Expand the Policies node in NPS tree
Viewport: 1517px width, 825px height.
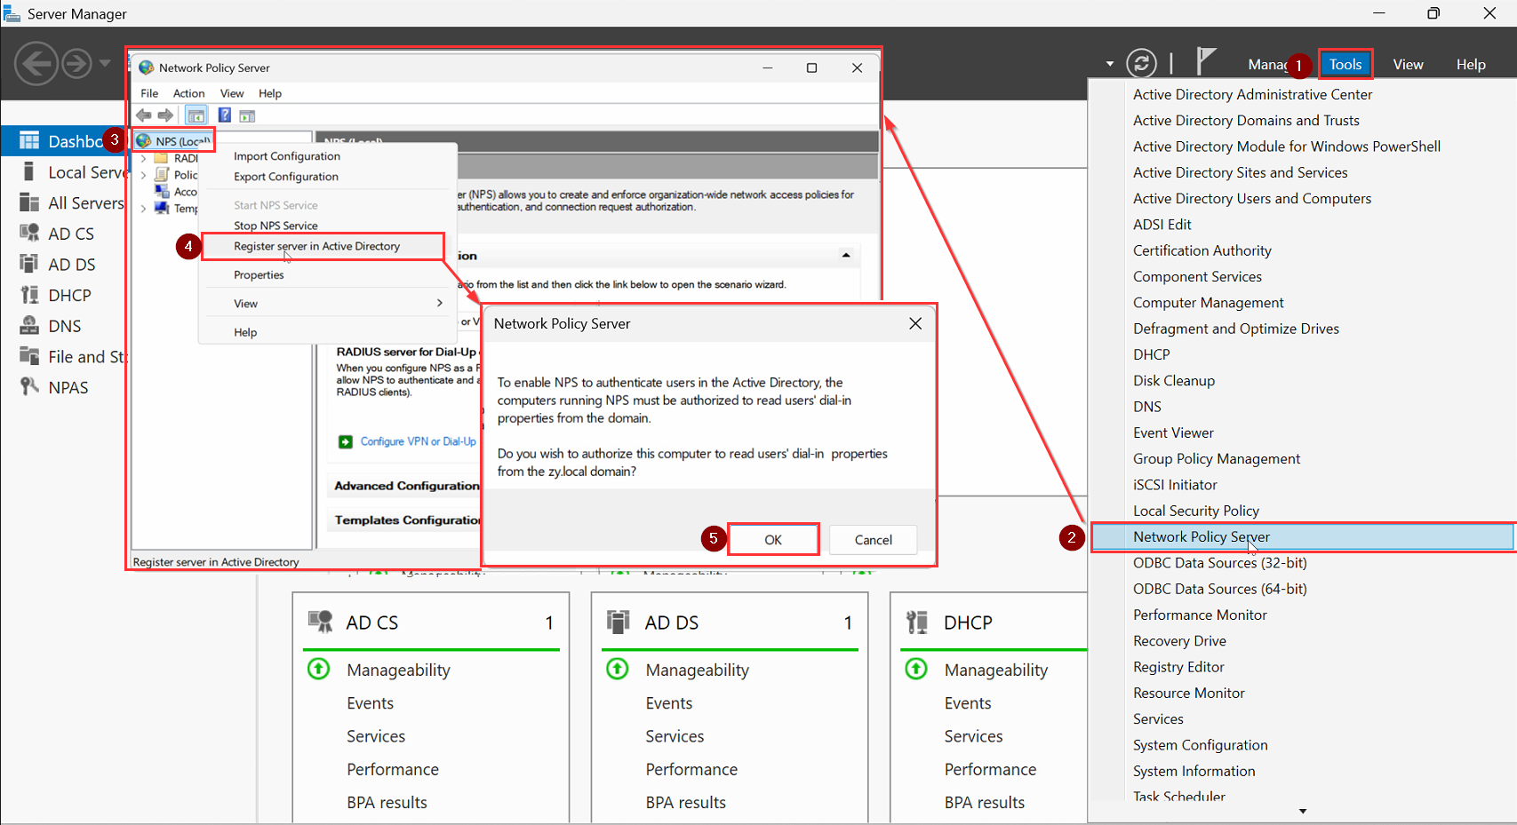point(144,175)
